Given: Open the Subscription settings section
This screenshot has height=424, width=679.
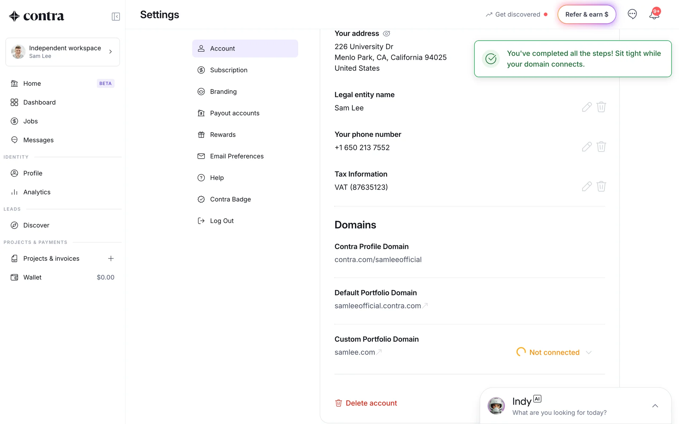Looking at the screenshot, I should 228,70.
